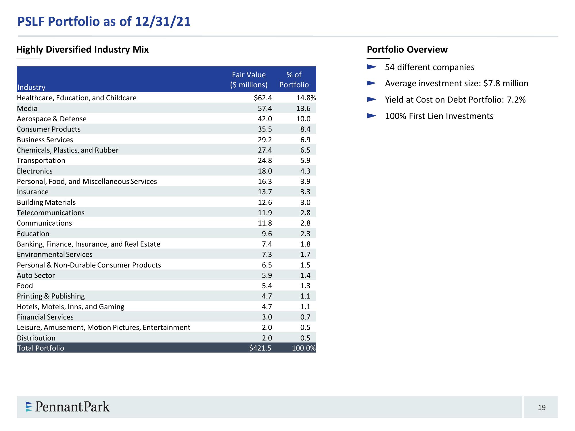Click the Highly Diversified Industry Mix heading
The width and height of the screenshot is (575, 431).
pos(83,49)
